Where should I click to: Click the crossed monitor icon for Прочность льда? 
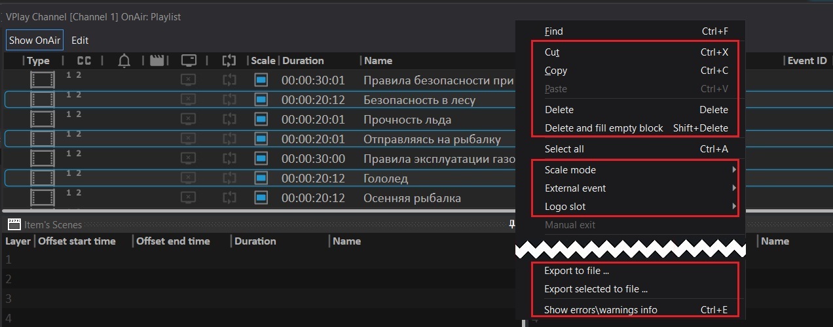tap(188, 120)
